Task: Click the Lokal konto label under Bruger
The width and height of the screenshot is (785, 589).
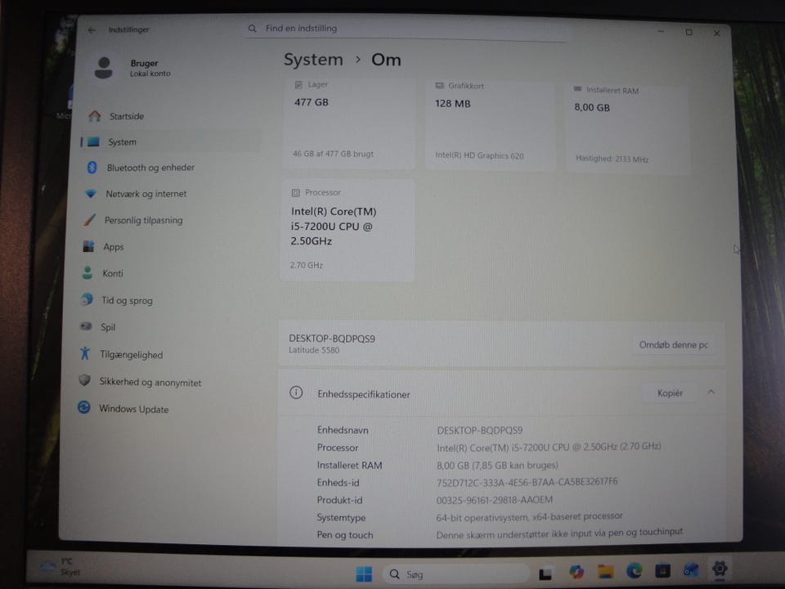Action: (150, 74)
